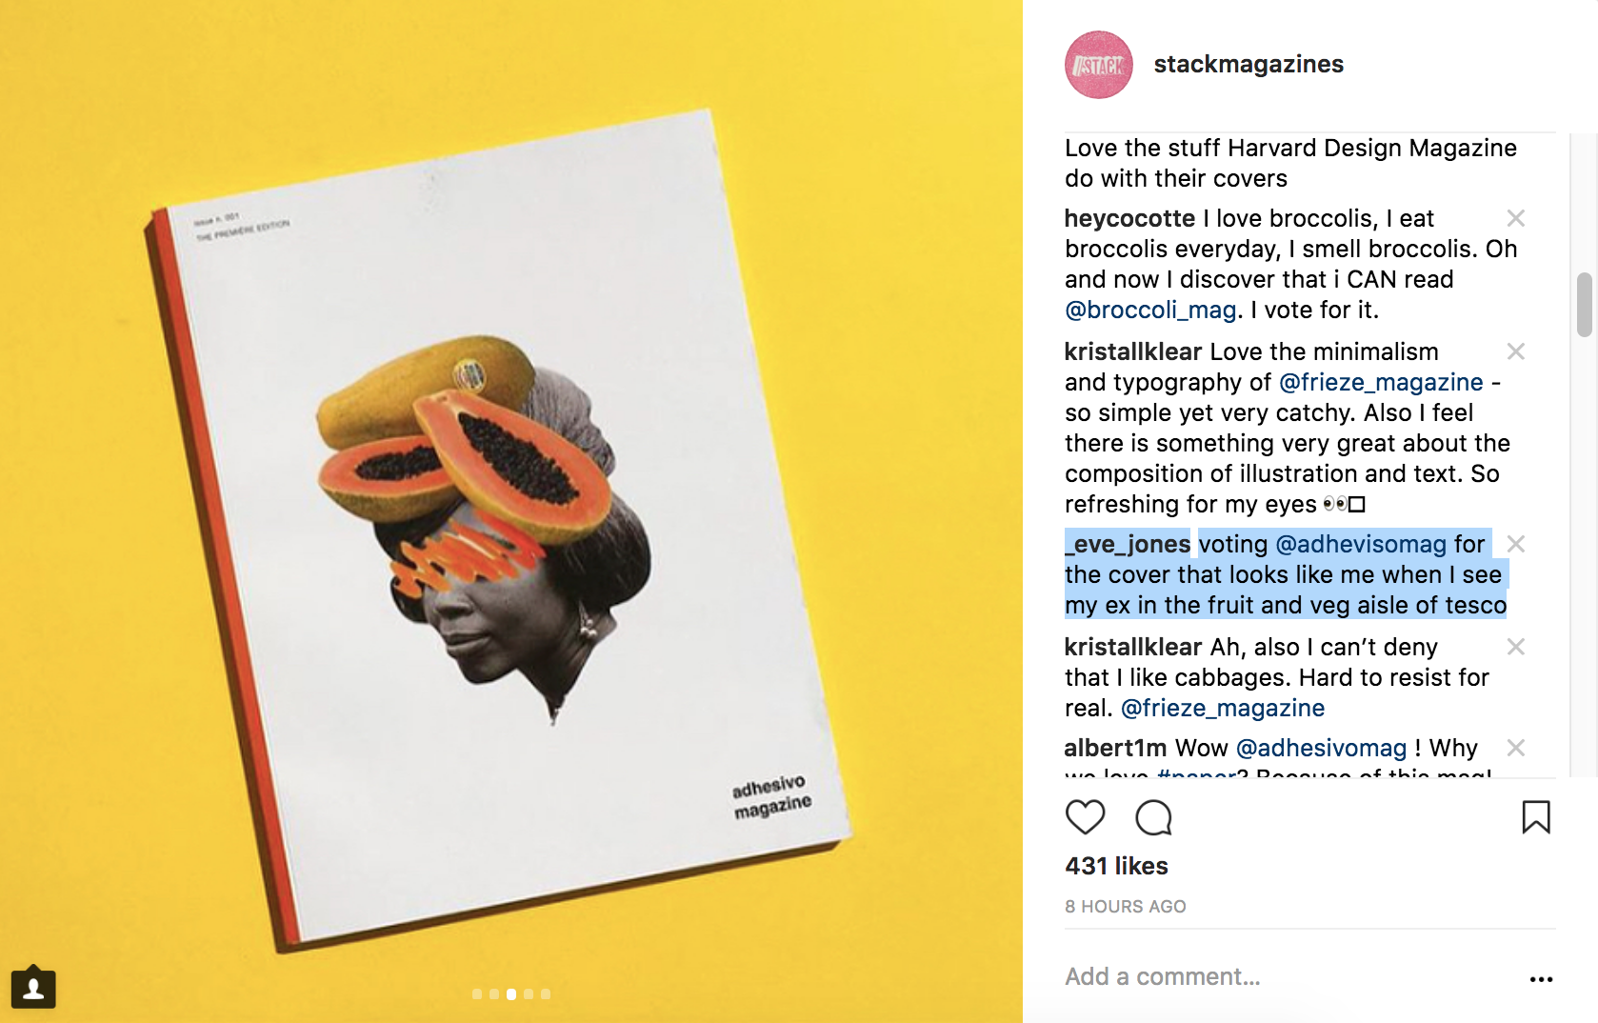Open the three-dot more options menu
1598x1023 pixels.
point(1541,979)
